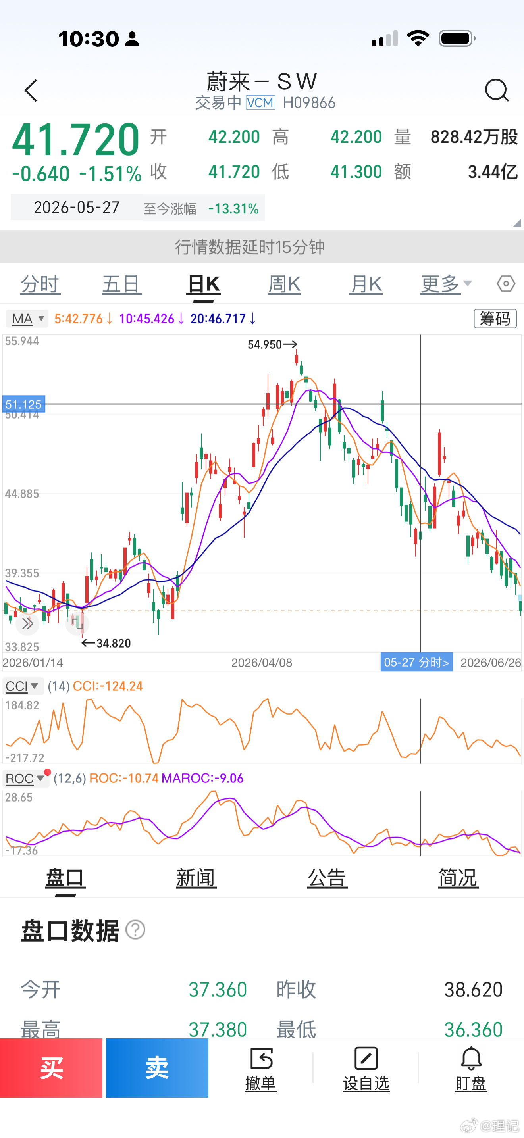
Task: Open the search magnifier icon
Action: point(497,90)
